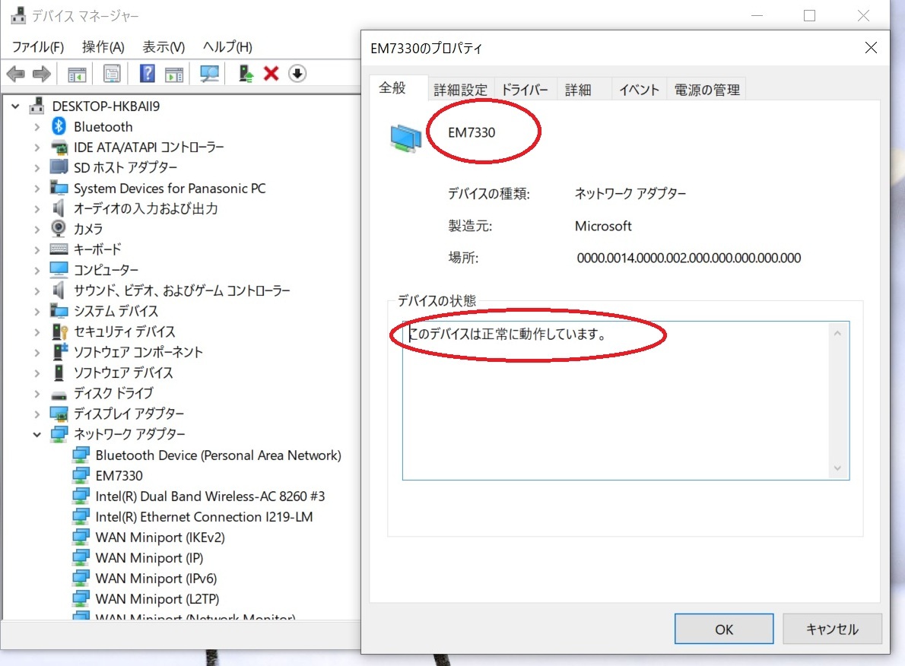
Task: Click the disable device down-arrow icon
Action: [297, 74]
